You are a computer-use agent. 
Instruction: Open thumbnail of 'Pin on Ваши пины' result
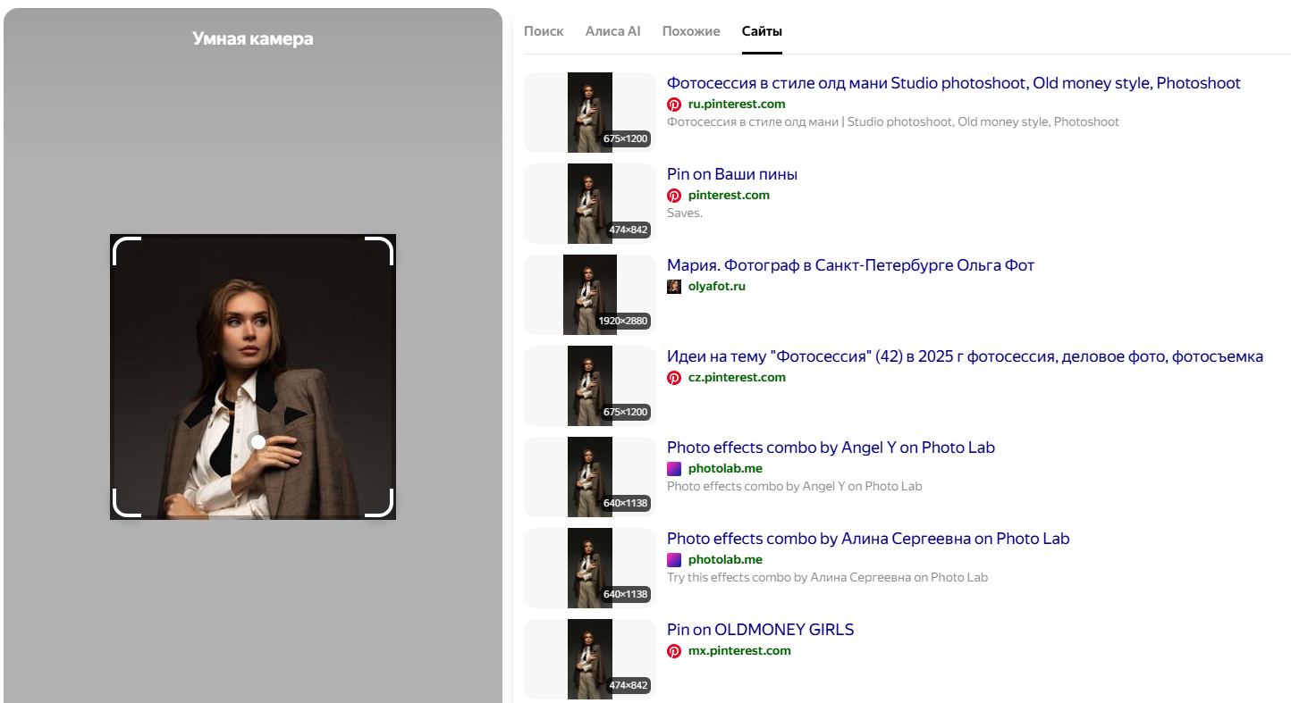coord(590,204)
